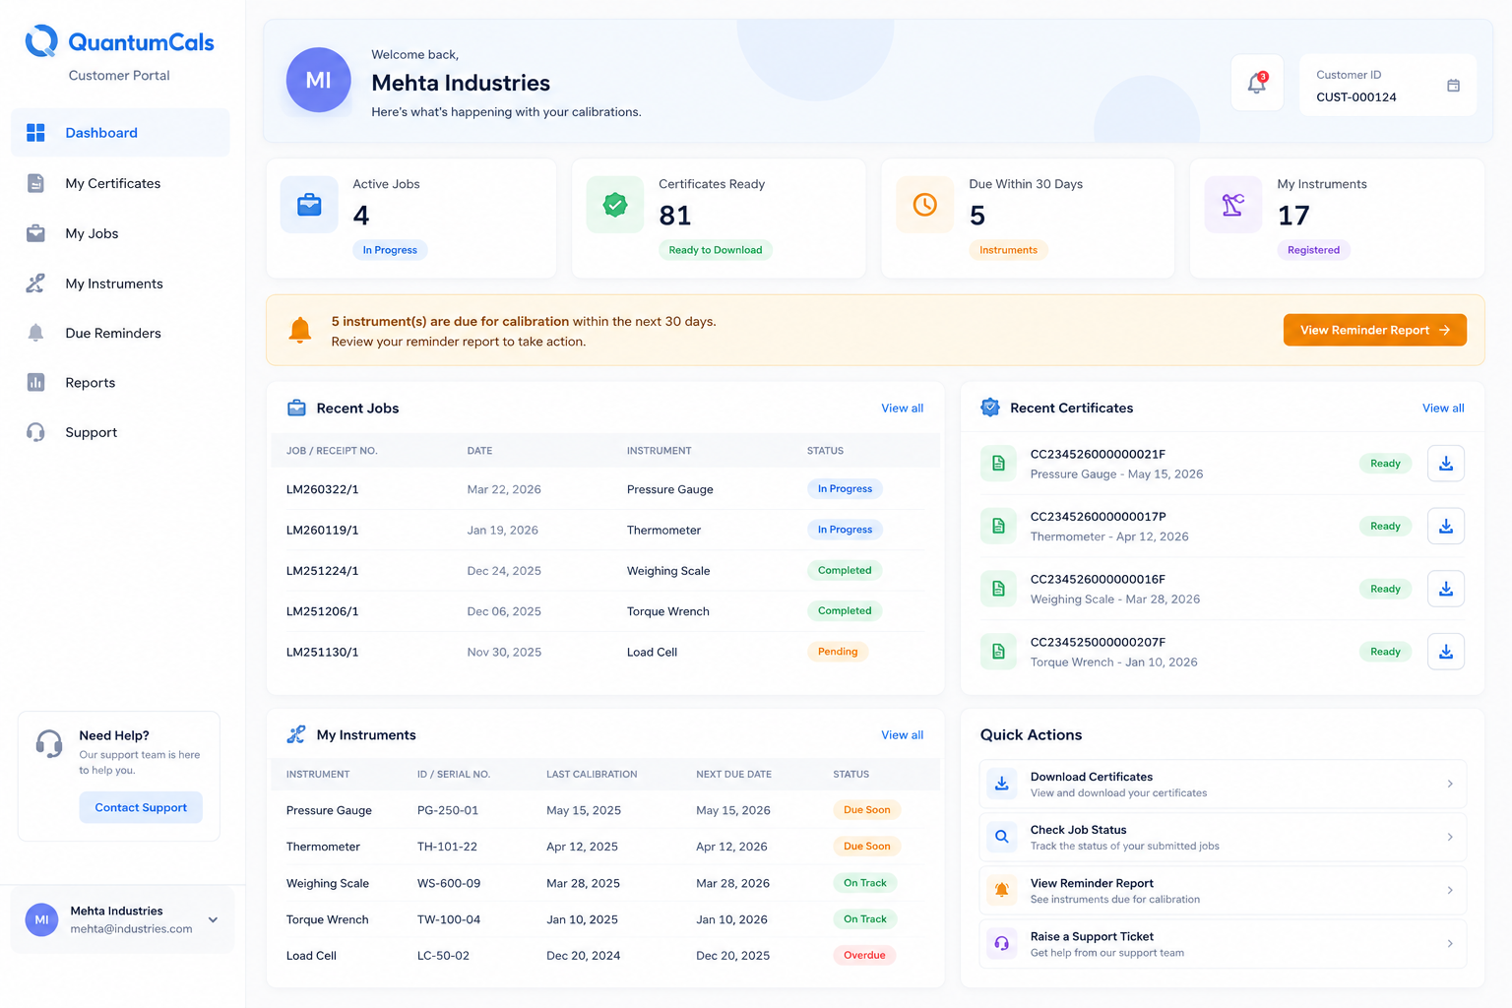Viewport: 1512px width, 1008px height.
Task: Open notifications bell with red badge
Action: (x=1257, y=84)
